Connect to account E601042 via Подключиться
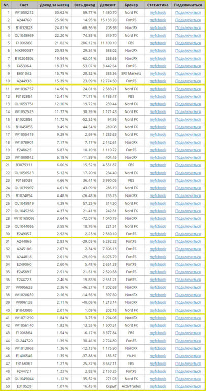Image resolution: width=206 pixels, height=391 pixels. 188,73
